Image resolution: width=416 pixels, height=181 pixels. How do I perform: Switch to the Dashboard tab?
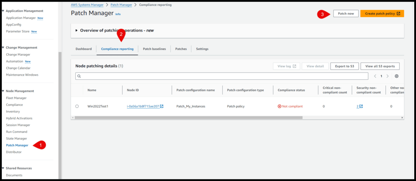coord(84,49)
